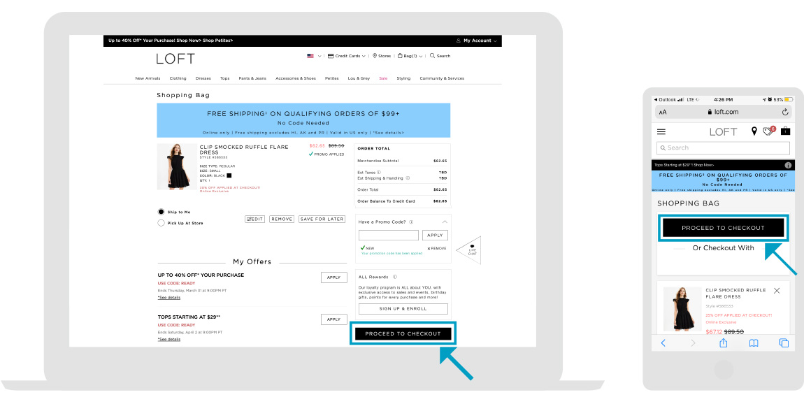Open the Pants & Jeans menu
The width and height of the screenshot is (804, 404).
click(x=252, y=78)
